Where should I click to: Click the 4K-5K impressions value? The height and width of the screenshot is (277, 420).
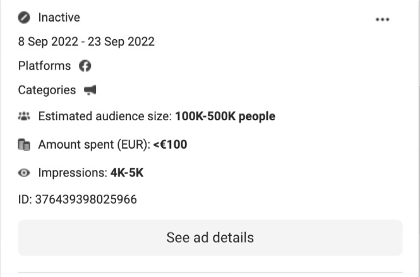pos(127,173)
